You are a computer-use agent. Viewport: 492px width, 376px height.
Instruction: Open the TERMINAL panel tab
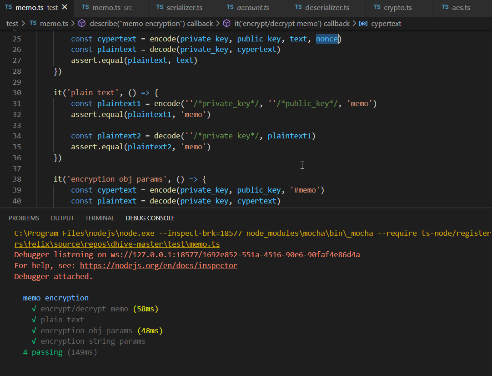(x=100, y=218)
